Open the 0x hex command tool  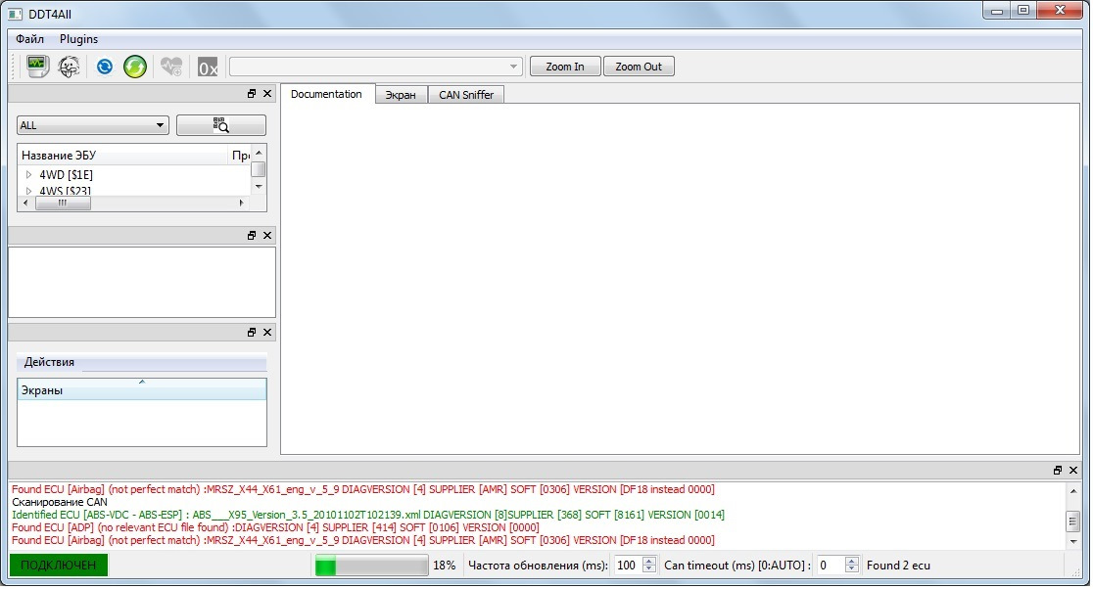(x=208, y=67)
